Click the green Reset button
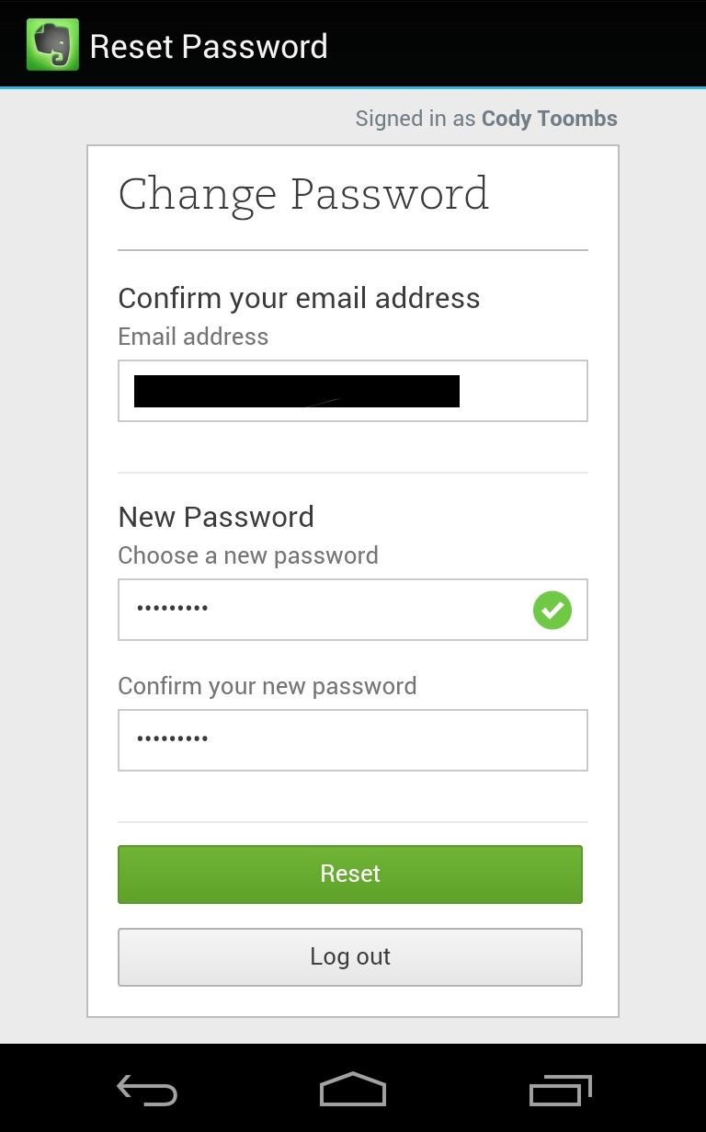Viewport: 706px width, 1132px height. pos(350,874)
